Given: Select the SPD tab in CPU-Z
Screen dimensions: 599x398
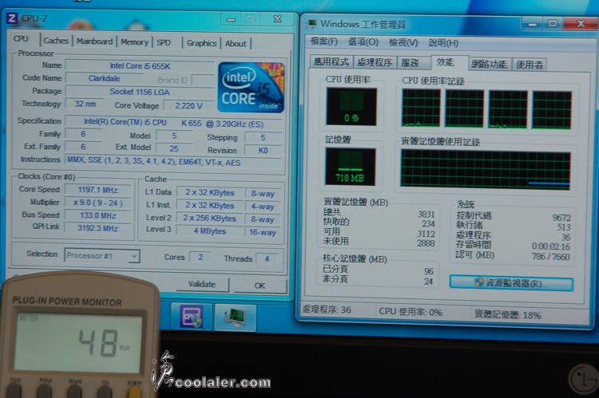Looking at the screenshot, I should tap(164, 42).
